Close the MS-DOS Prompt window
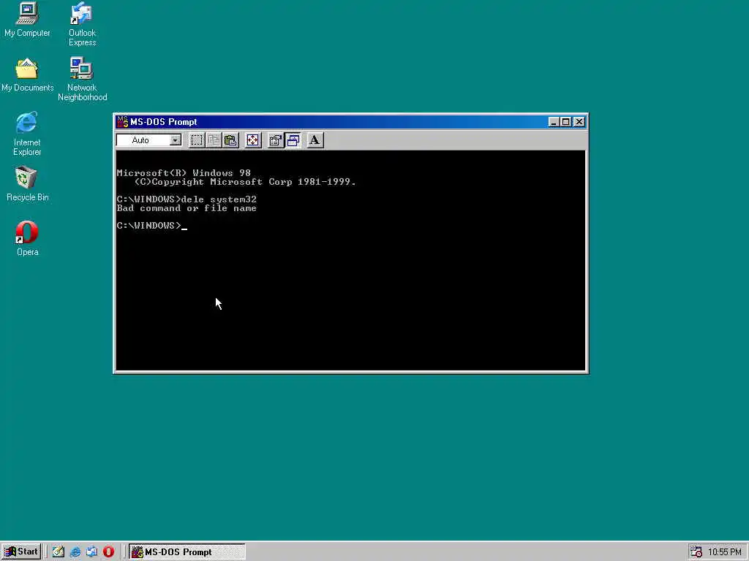Image resolution: width=749 pixels, height=561 pixels. click(579, 122)
